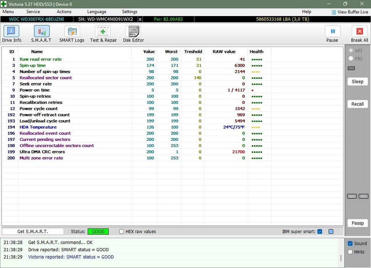The width and height of the screenshot is (371, 268).
Task: Click the serial number SN: WD-WMC4N0D91WX2
Action: [105, 19]
